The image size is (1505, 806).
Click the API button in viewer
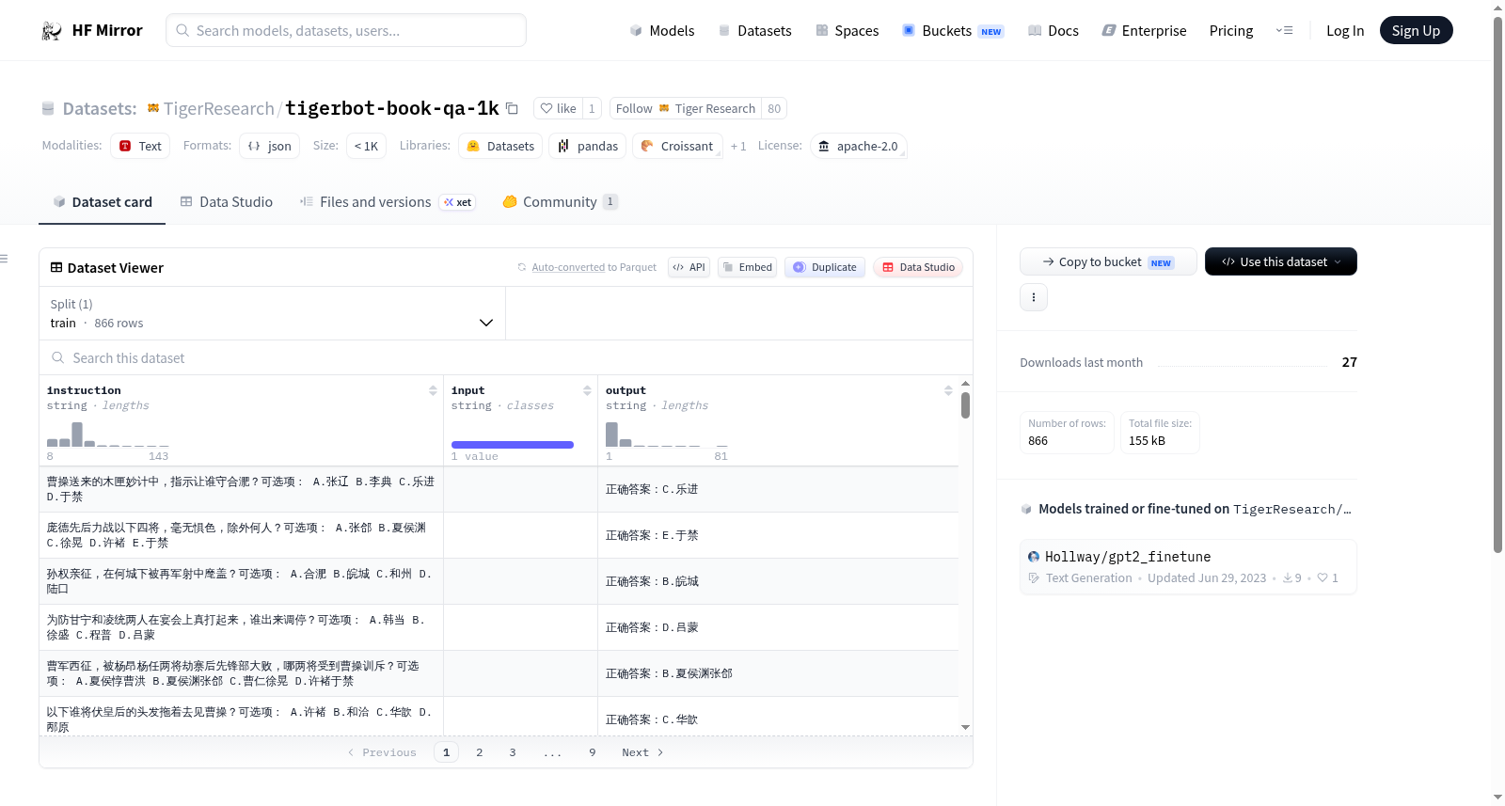click(x=689, y=267)
